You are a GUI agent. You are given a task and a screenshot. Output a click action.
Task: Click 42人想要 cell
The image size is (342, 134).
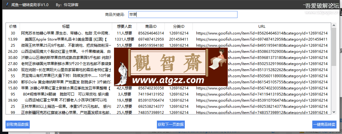coord(124,88)
